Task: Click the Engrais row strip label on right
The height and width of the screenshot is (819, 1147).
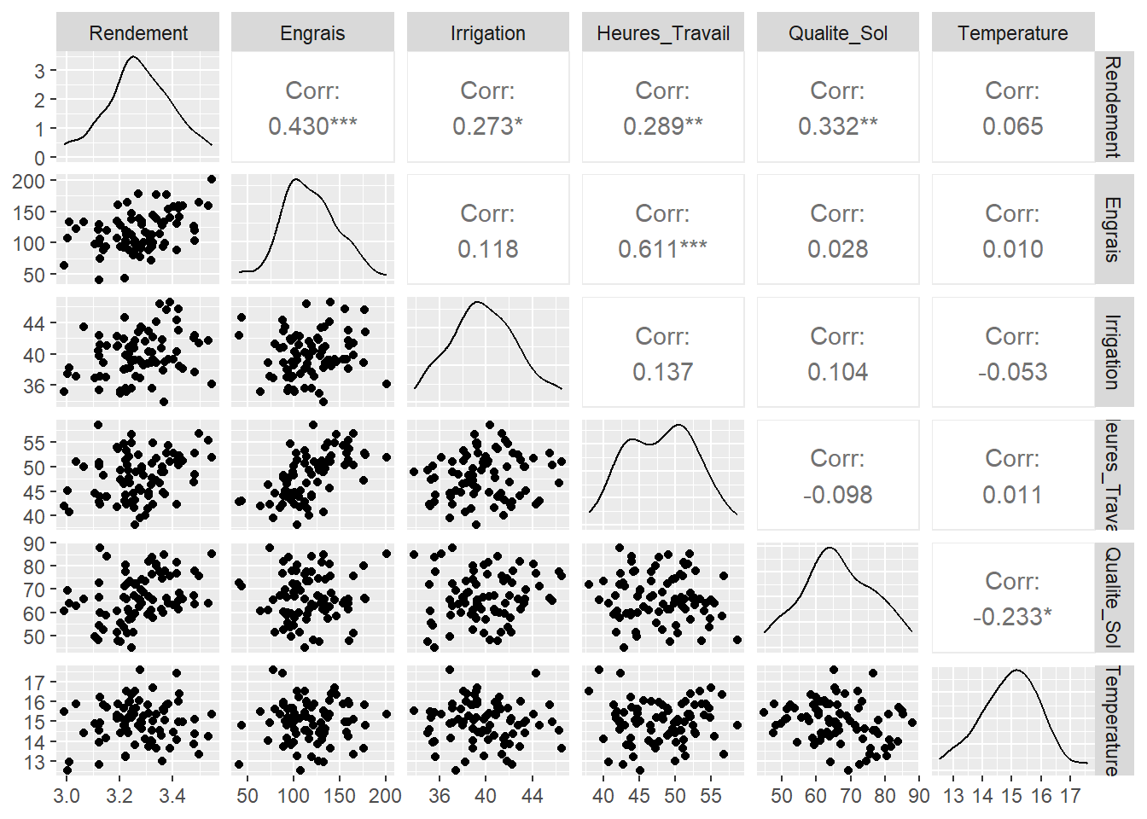Action: pyautogui.click(x=1114, y=229)
